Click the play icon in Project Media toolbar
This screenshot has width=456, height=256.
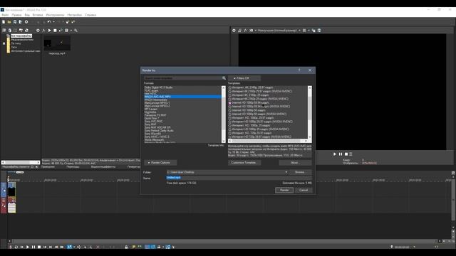point(49,30)
